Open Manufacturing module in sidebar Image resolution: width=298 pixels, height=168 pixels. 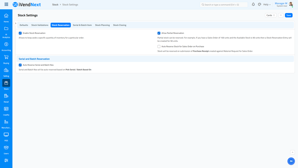point(6,124)
